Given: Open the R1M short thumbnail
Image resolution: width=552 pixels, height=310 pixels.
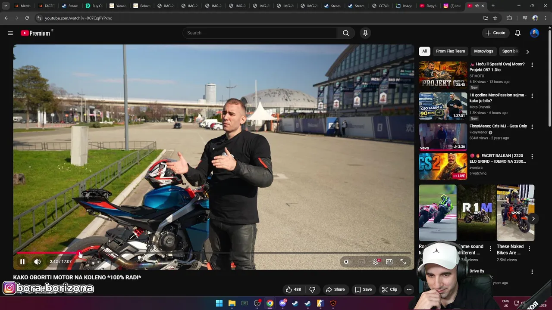Looking at the screenshot, I should pos(477,213).
